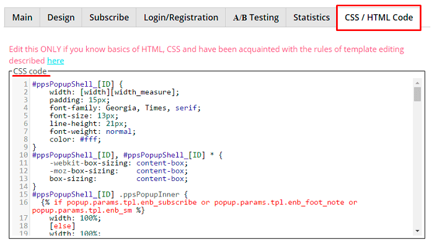Click the scrollbar up arrow in CSS editor
434x243 pixels.
pyautogui.click(x=417, y=82)
